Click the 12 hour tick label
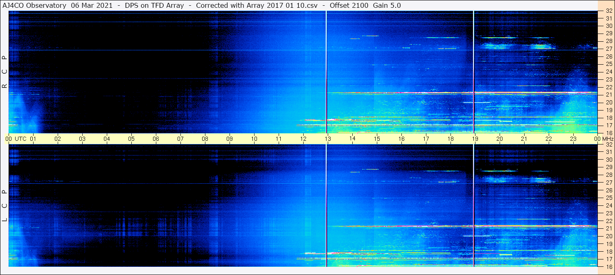 coord(303,139)
